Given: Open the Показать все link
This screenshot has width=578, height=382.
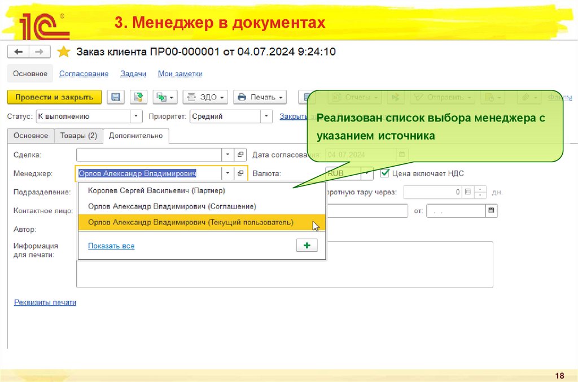Looking at the screenshot, I should pyautogui.click(x=112, y=246).
